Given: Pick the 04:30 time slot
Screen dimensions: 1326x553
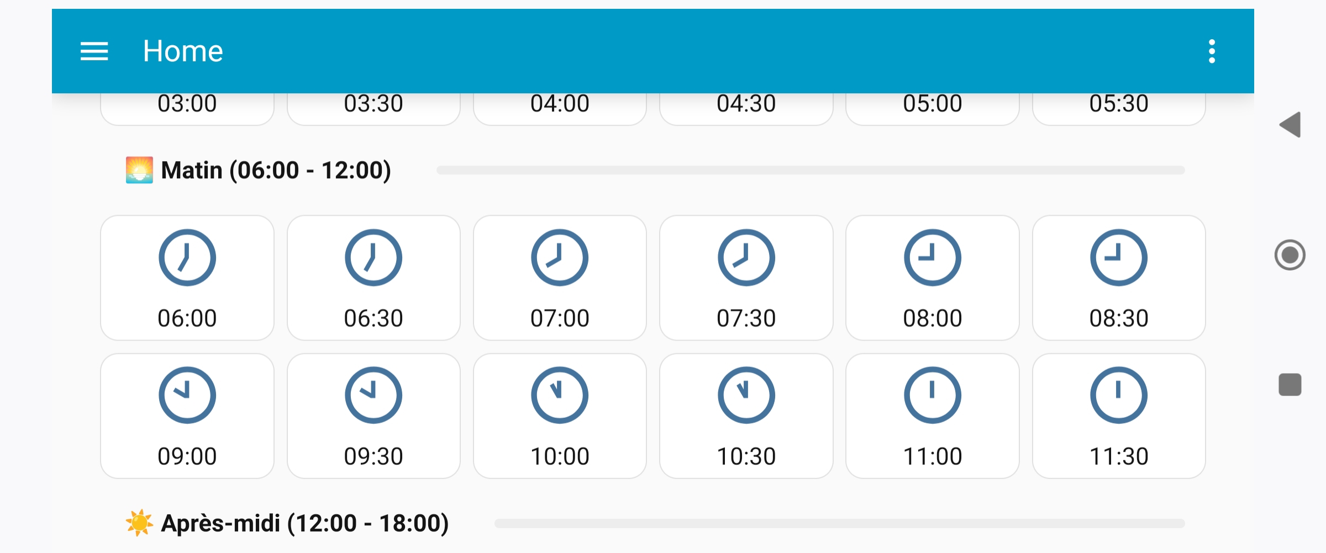Looking at the screenshot, I should tap(746, 103).
